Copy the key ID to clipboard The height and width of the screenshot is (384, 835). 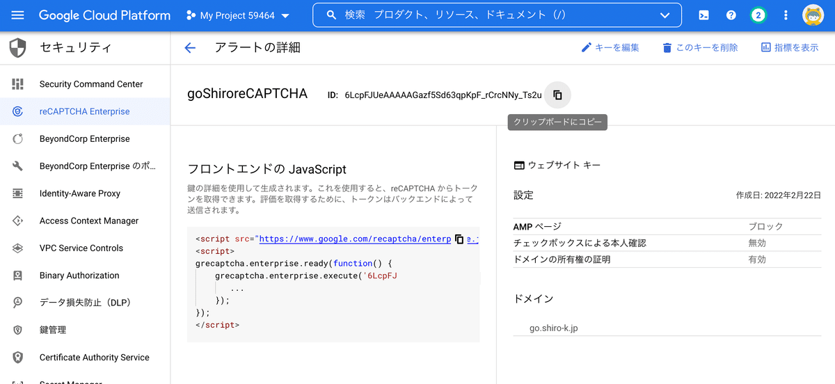click(557, 95)
